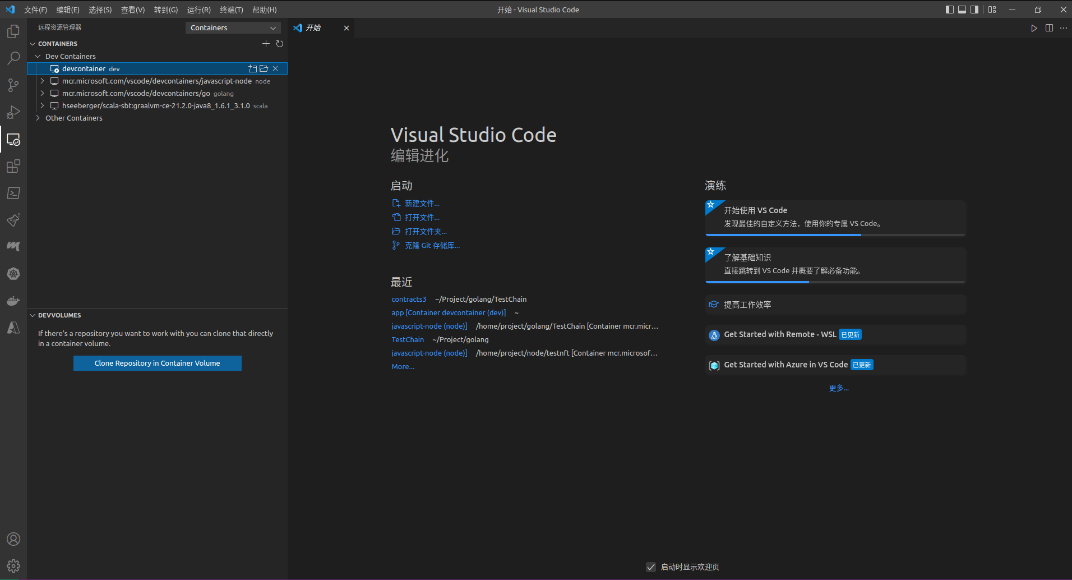This screenshot has width=1072, height=580.
Task: Open the Manage gear icon
Action: click(13, 566)
